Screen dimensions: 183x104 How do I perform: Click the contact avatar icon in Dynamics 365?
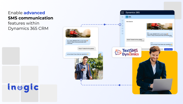pos(127,17)
